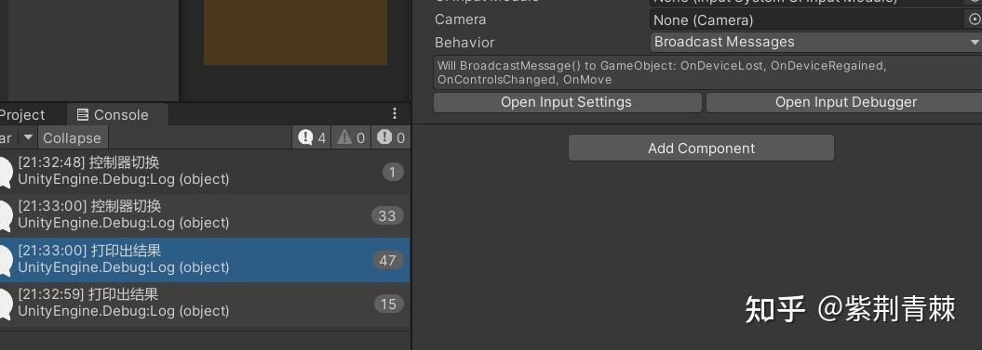Viewport: 982px width, 350px height.
Task: Click the log icon of 21:32:48 entry
Action: tap(4, 171)
